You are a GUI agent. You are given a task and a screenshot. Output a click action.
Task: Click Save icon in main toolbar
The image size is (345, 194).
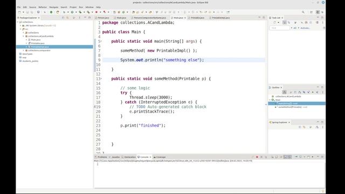[27, 12]
